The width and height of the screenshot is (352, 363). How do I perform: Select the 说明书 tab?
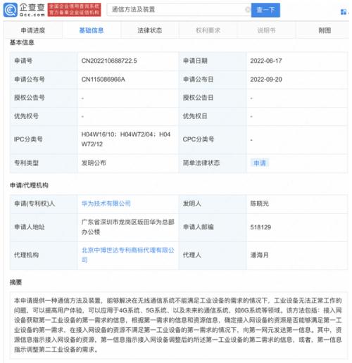266,30
